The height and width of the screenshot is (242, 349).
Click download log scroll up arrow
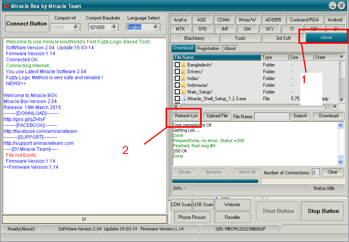pos(340,125)
